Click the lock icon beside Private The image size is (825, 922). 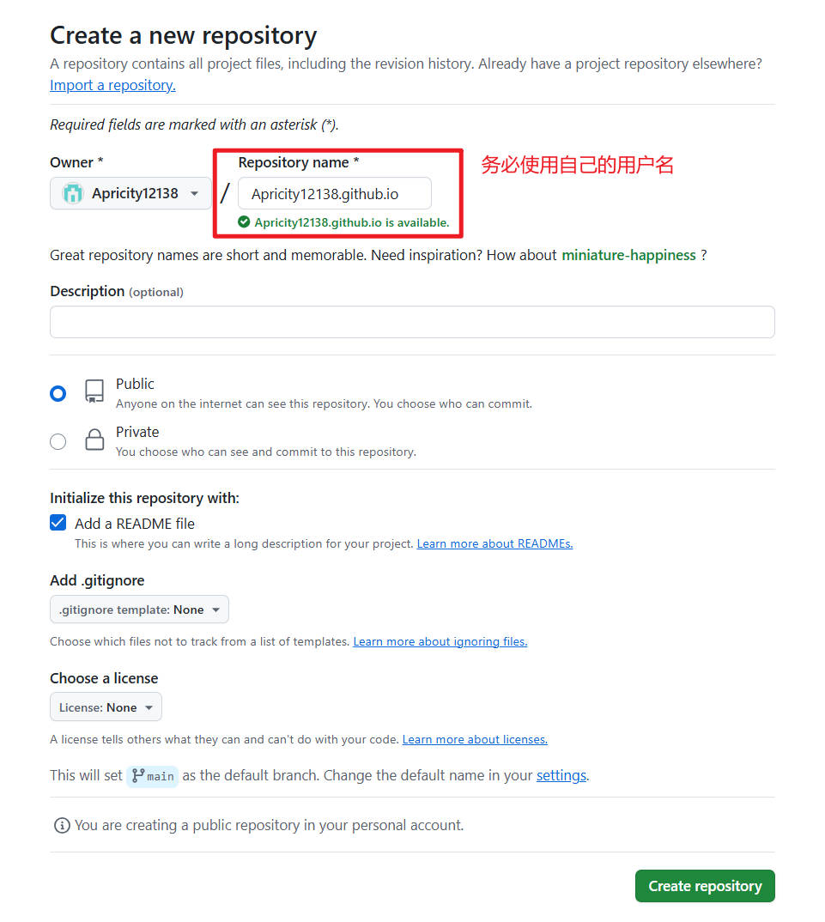94,440
